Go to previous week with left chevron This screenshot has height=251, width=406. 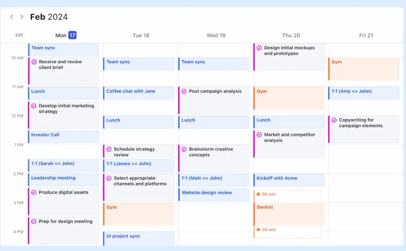tap(12, 17)
